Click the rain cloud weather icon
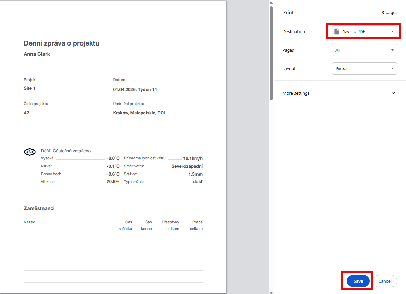This screenshot has height=294, width=406. 29,152
